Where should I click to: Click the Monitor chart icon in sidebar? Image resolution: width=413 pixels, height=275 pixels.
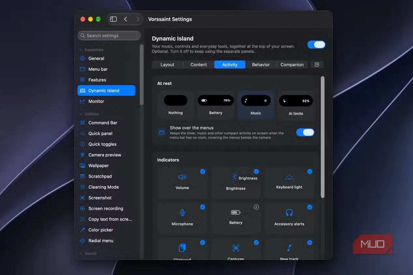tap(82, 101)
